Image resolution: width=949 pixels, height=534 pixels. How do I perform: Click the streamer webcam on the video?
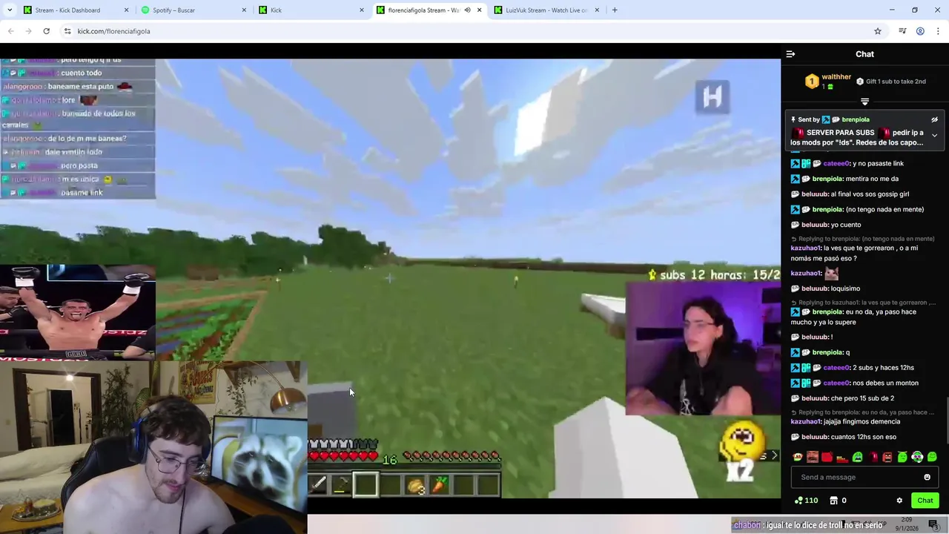click(702, 349)
